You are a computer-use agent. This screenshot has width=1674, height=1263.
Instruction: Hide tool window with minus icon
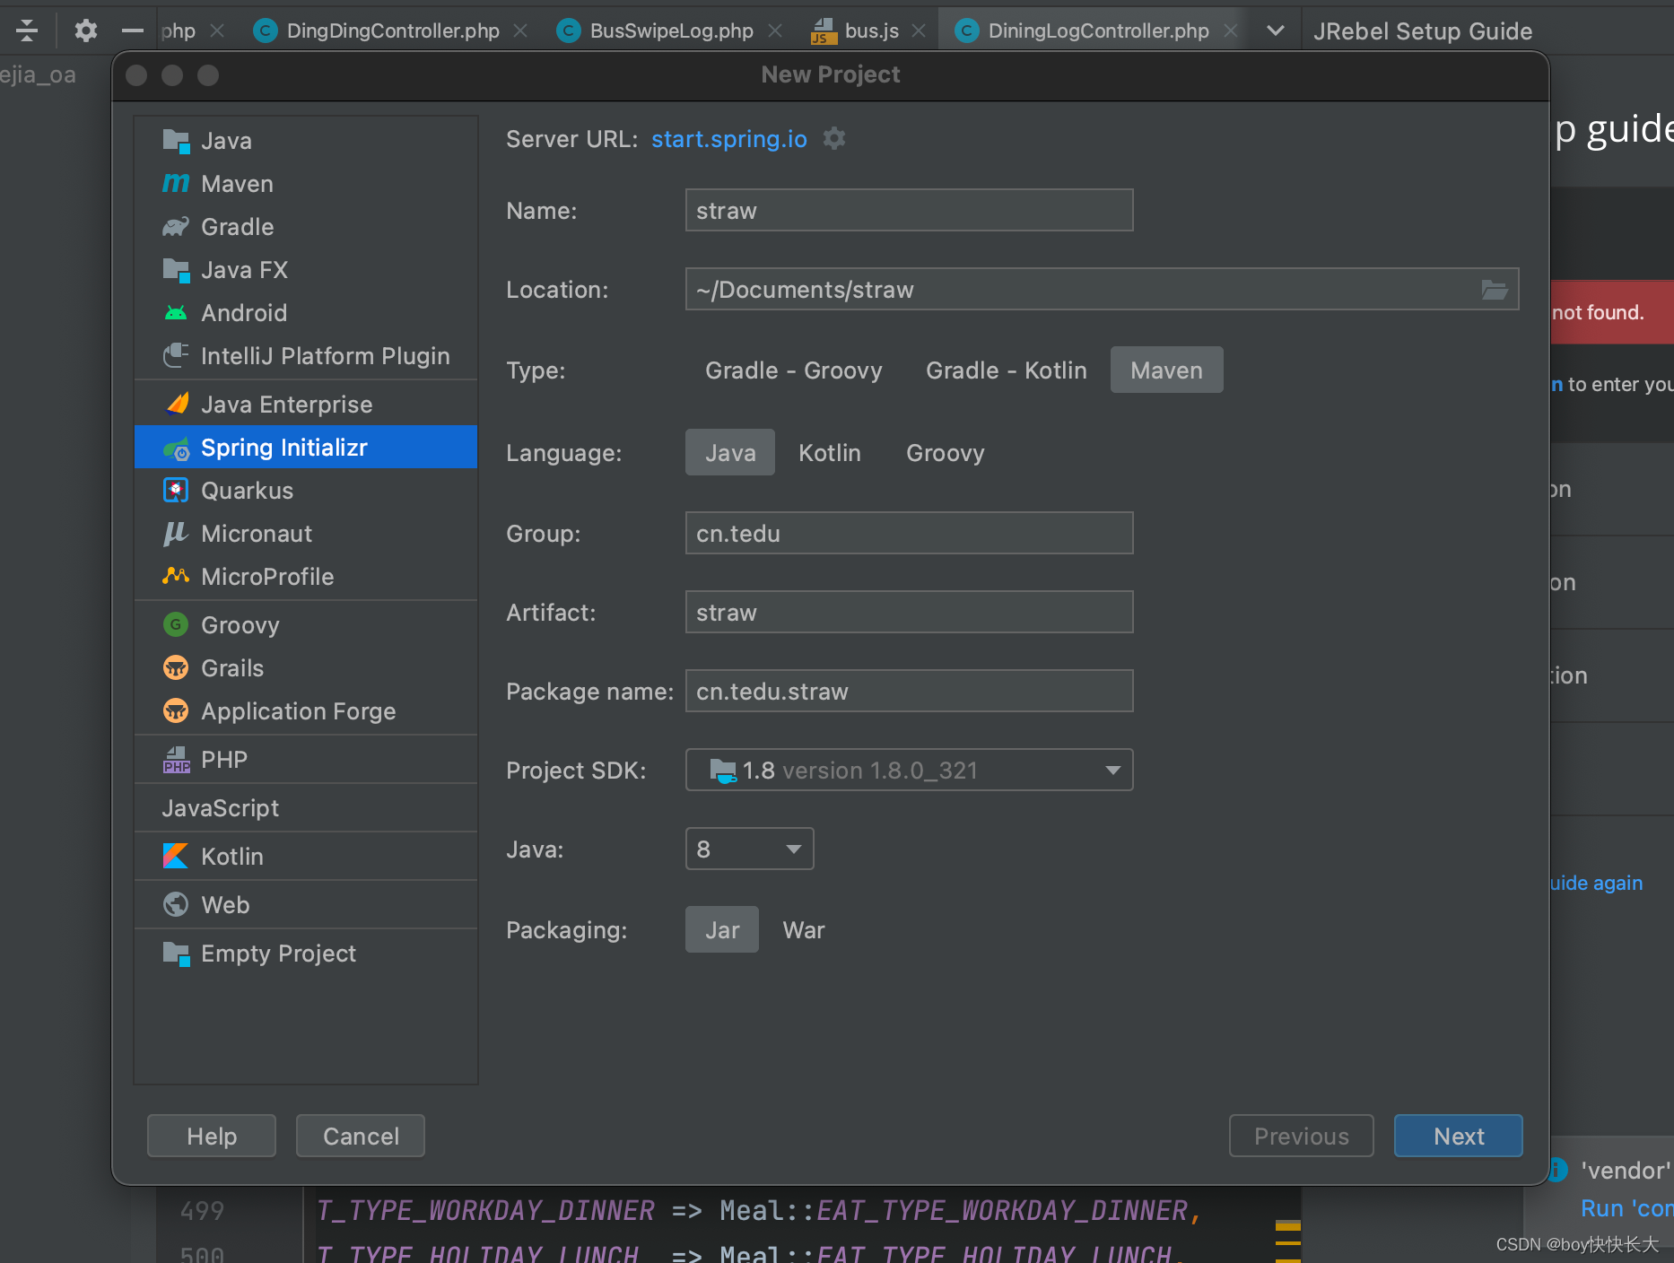tap(133, 30)
